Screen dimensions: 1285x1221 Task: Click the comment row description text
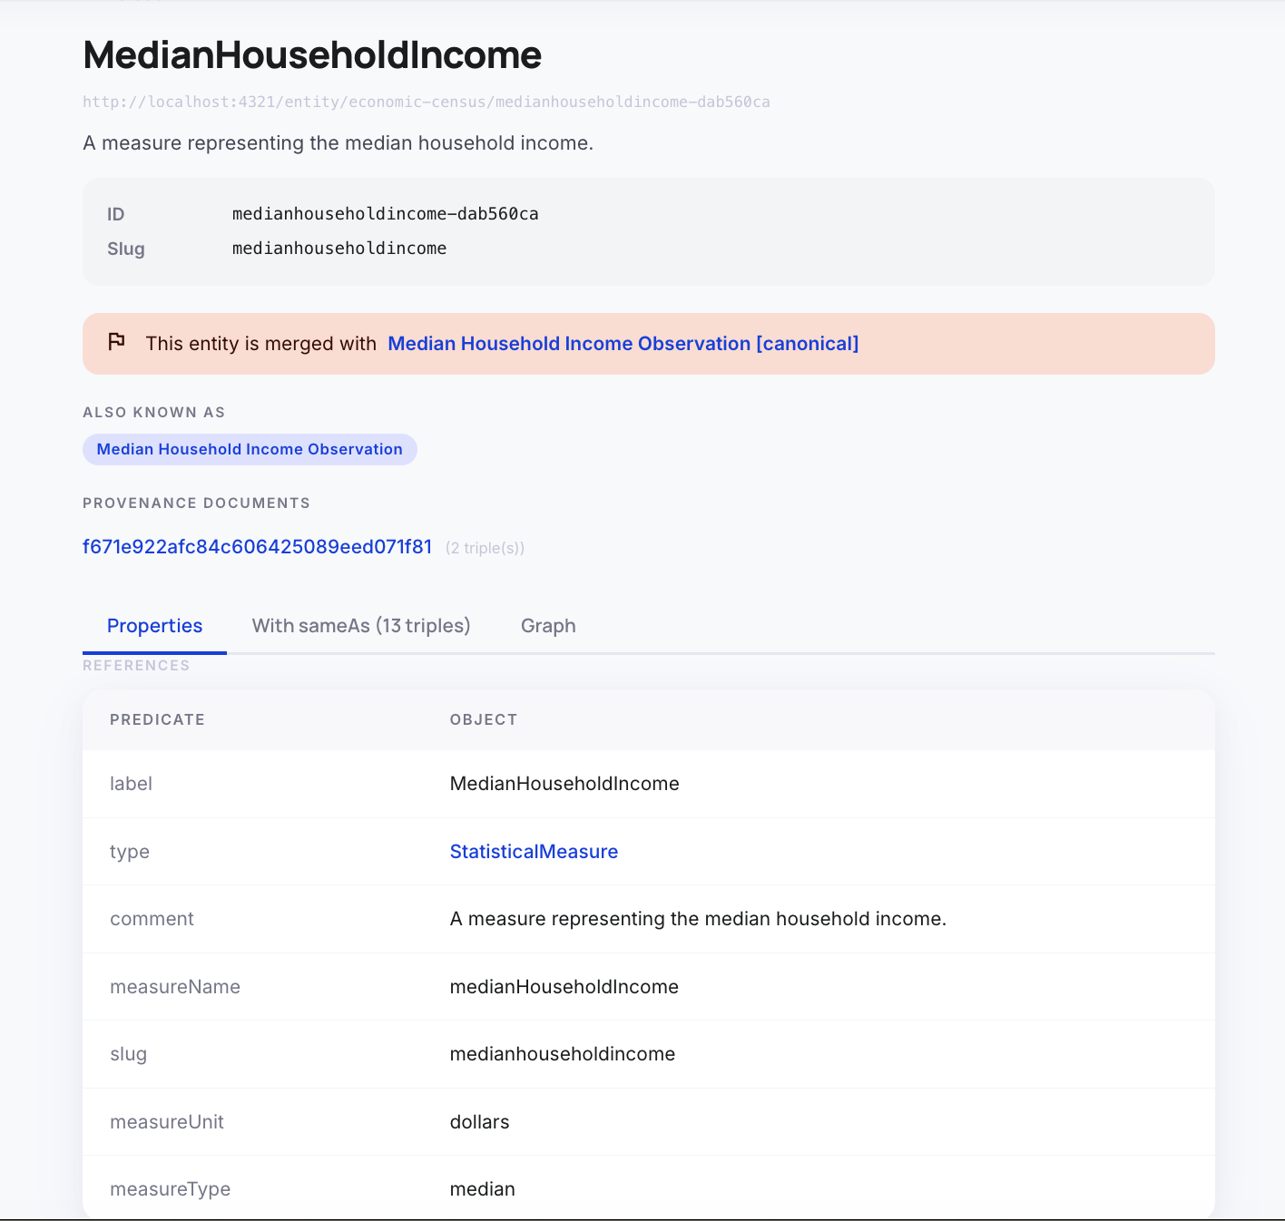tap(698, 919)
